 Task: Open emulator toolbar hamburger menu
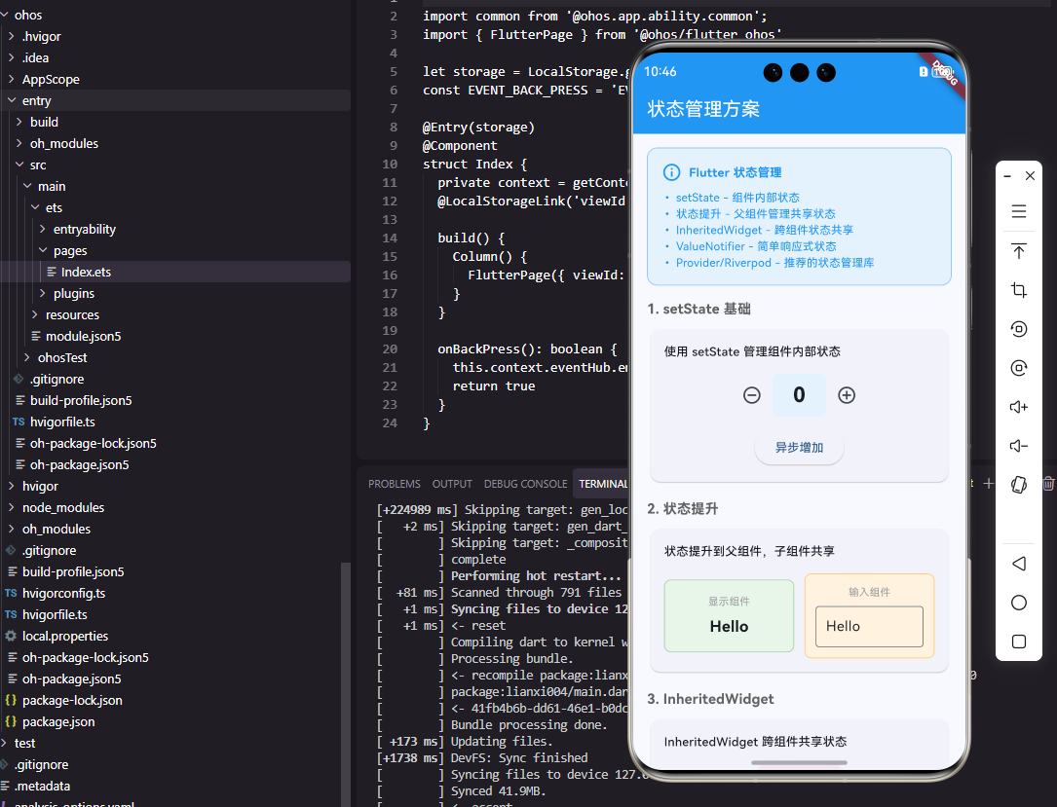tap(1019, 211)
